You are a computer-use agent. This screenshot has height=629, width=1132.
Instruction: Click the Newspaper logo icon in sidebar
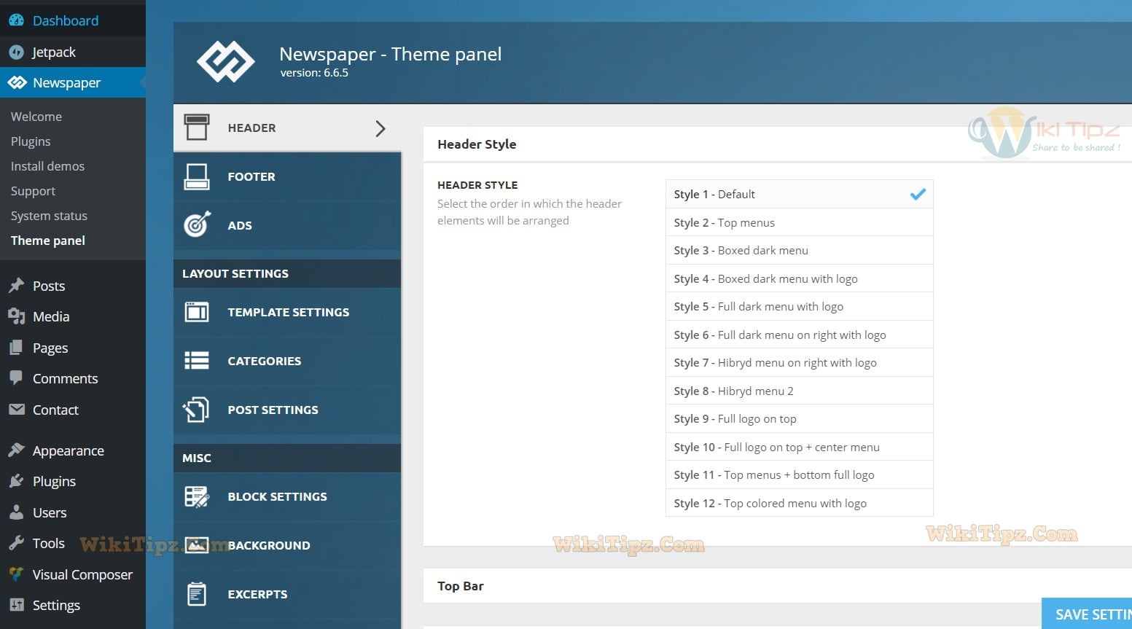pos(17,83)
